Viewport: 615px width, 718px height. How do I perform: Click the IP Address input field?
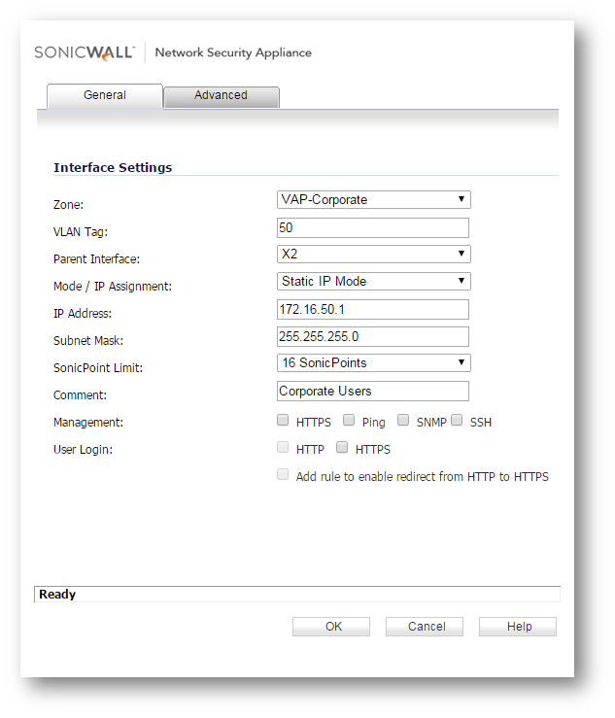coord(373,309)
